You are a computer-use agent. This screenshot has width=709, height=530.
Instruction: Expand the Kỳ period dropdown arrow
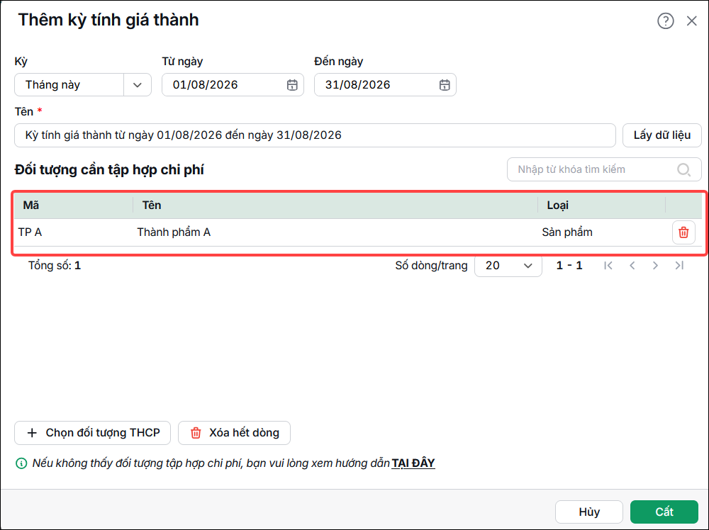138,85
